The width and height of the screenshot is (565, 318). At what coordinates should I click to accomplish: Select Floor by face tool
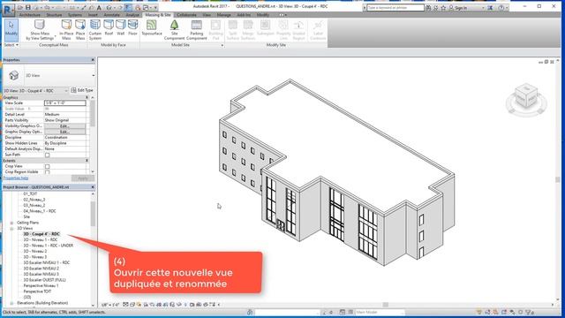[132, 28]
